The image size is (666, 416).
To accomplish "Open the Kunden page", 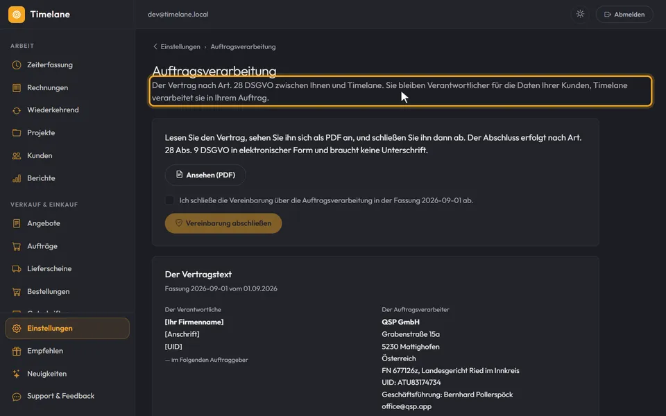I will (67, 156).
